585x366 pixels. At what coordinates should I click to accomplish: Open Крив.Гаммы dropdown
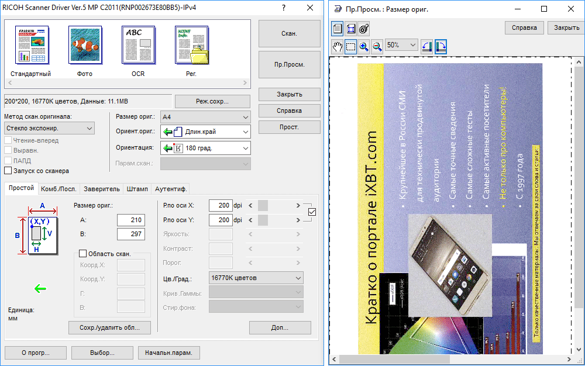pos(256,292)
